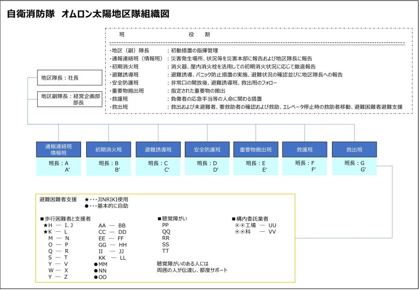Image resolution: width=419 pixels, height=290 pixels.
Task: Click ・安全防護班 in the role list
Action: coord(124,83)
